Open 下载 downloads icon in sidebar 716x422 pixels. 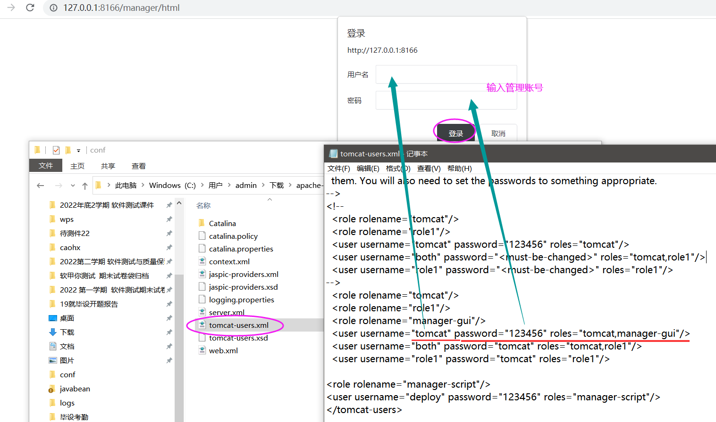(53, 332)
